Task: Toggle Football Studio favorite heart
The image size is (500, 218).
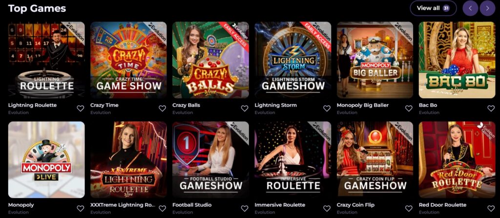Action: (x=245, y=208)
